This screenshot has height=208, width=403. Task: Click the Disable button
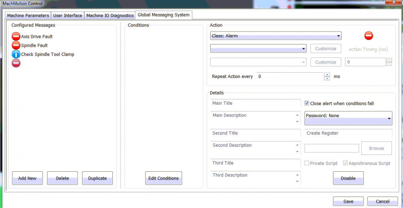[348, 178]
